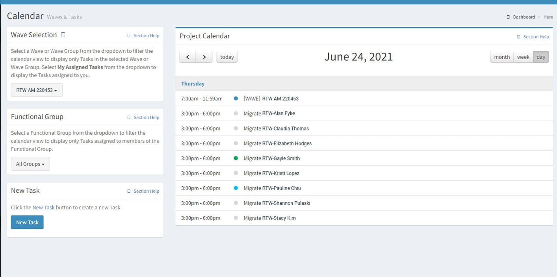The height and width of the screenshot is (277, 557).
Task: Click the gray dot for Alan Fyke
Action: 236,113
